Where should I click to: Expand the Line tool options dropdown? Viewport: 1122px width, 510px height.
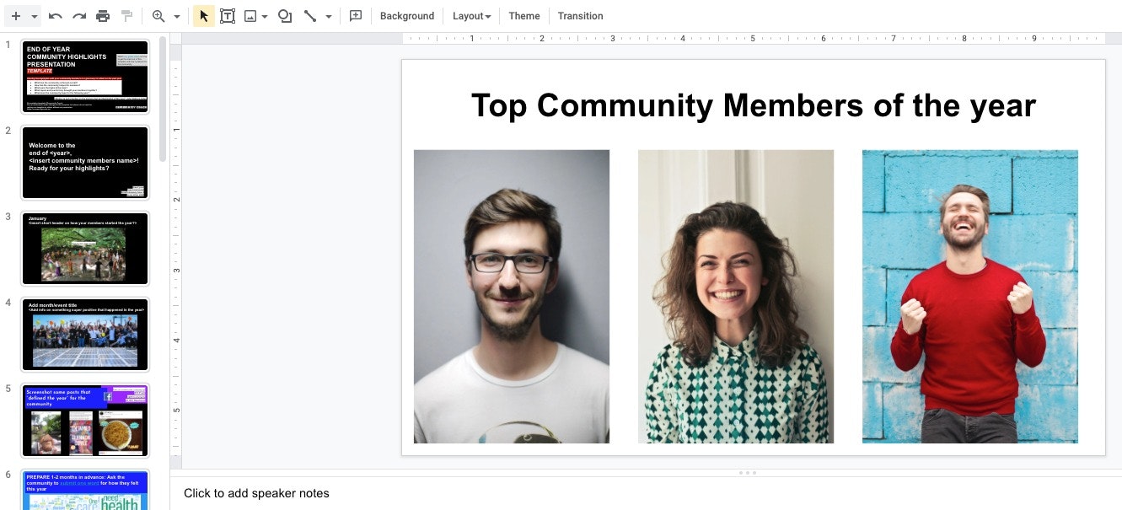pos(329,15)
